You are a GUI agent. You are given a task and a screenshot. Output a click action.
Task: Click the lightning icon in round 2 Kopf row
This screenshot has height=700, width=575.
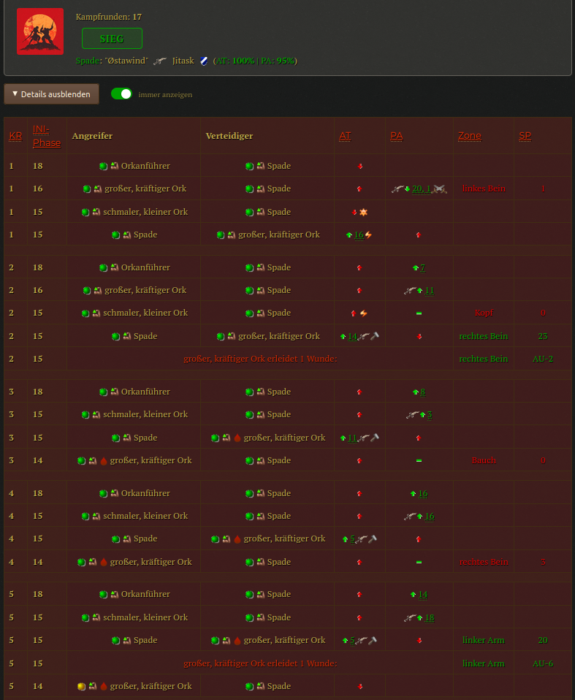pos(364,313)
